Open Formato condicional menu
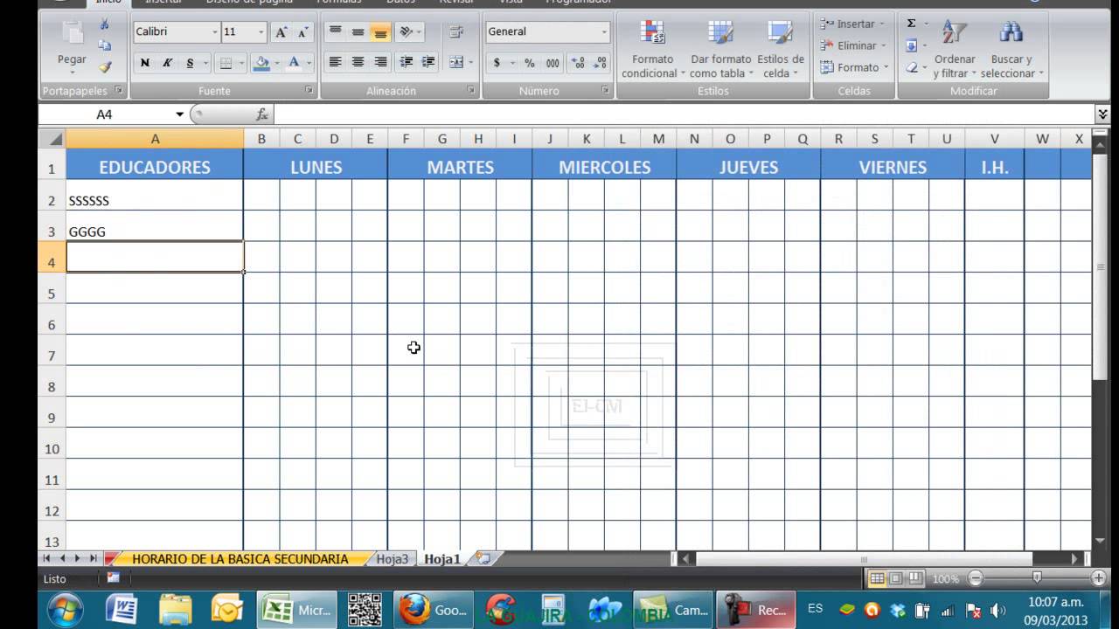 click(653, 48)
